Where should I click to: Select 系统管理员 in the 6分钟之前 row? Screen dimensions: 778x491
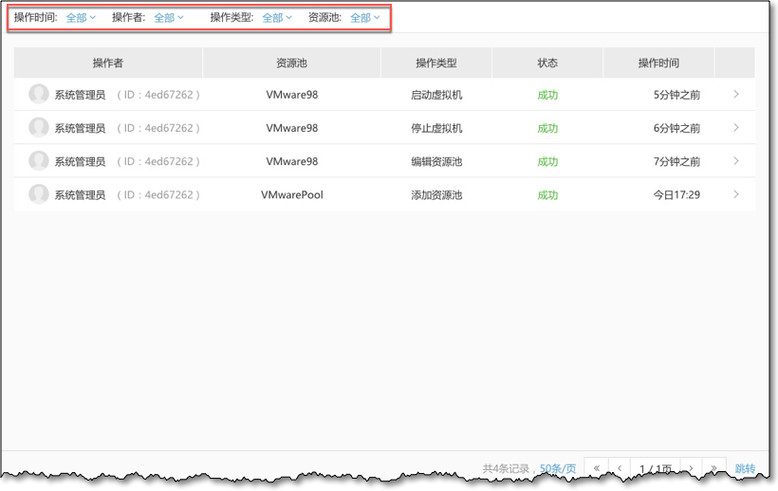(80, 128)
